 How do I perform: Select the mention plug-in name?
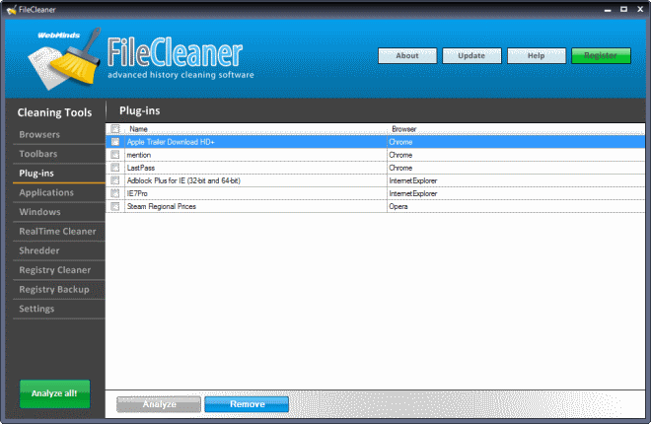click(139, 155)
